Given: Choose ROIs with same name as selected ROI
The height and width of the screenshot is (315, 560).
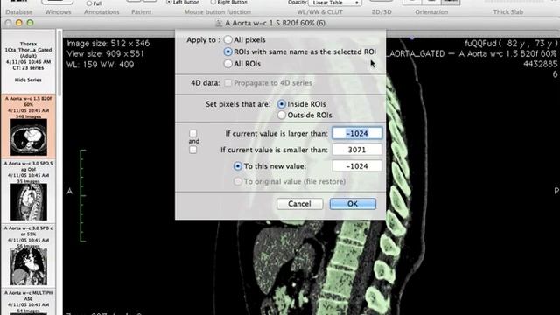Looking at the screenshot, I should (227, 52).
